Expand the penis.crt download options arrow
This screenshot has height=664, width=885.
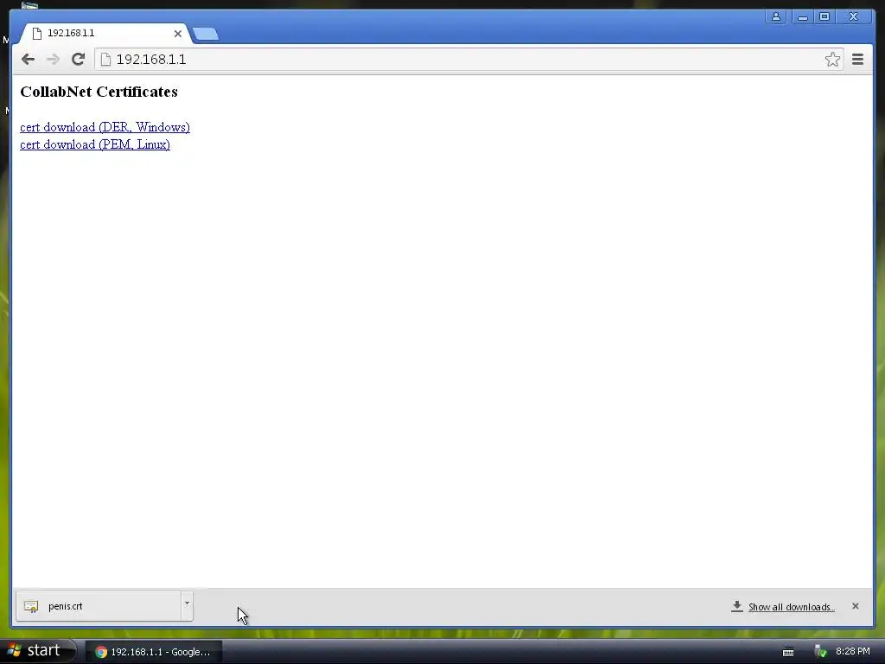187,606
